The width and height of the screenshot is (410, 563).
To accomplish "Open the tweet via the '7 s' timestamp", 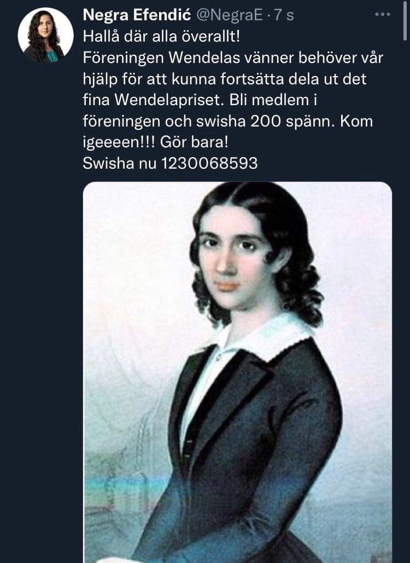I will tap(284, 15).
